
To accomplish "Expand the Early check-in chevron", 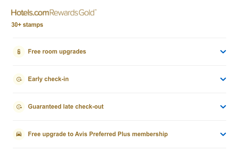I will point(223,79).
